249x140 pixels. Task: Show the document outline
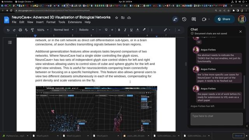coord(10,42)
